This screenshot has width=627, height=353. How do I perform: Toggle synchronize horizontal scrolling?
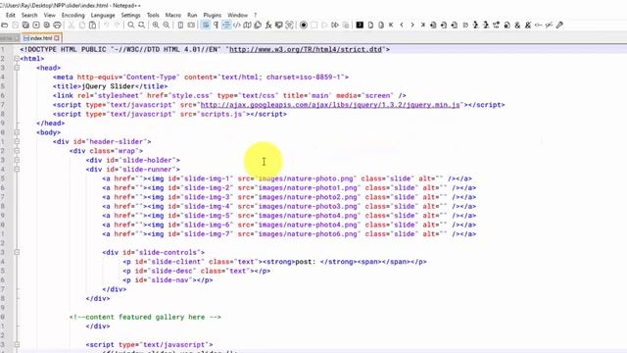(x=191, y=25)
